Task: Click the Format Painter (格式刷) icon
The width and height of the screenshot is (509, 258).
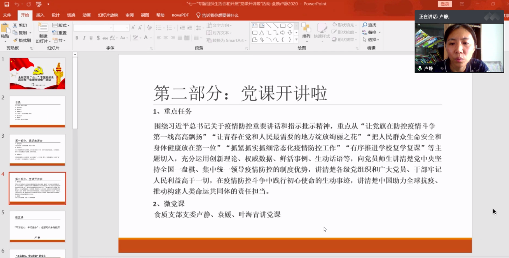Action: click(15, 40)
